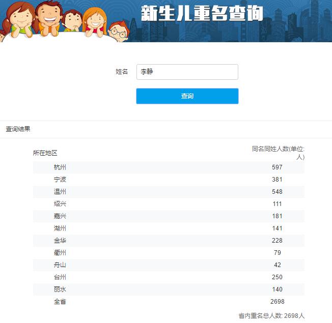Screen dimensions: 332x323
Task: Click the cartoon children banner illustration
Action: [65, 21]
